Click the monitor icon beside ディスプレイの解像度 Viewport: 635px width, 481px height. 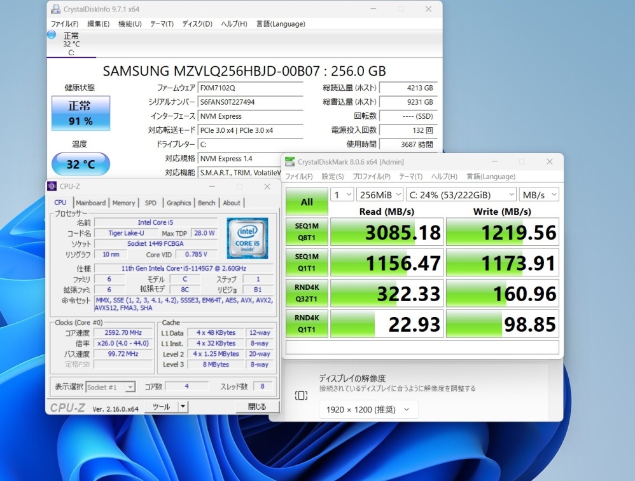[x=300, y=395]
